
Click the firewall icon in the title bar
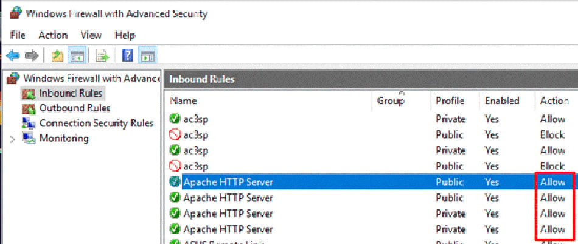(x=15, y=13)
